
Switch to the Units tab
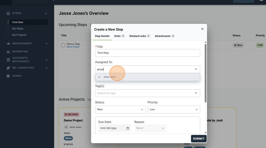tap(119, 36)
